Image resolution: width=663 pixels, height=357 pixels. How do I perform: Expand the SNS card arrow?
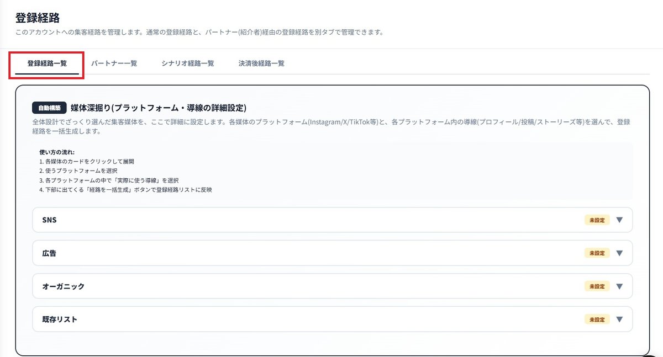[619, 220]
